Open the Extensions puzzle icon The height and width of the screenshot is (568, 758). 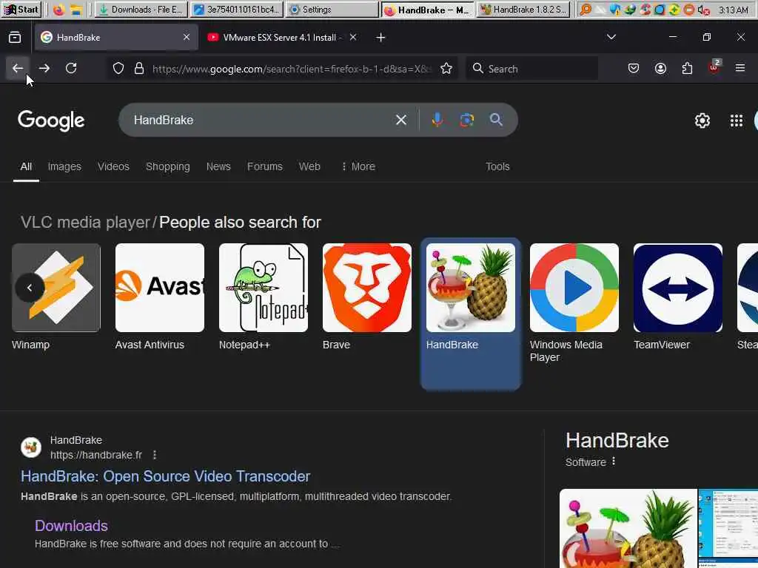tap(687, 68)
